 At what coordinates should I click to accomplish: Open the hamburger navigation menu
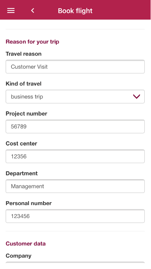coord(11,11)
